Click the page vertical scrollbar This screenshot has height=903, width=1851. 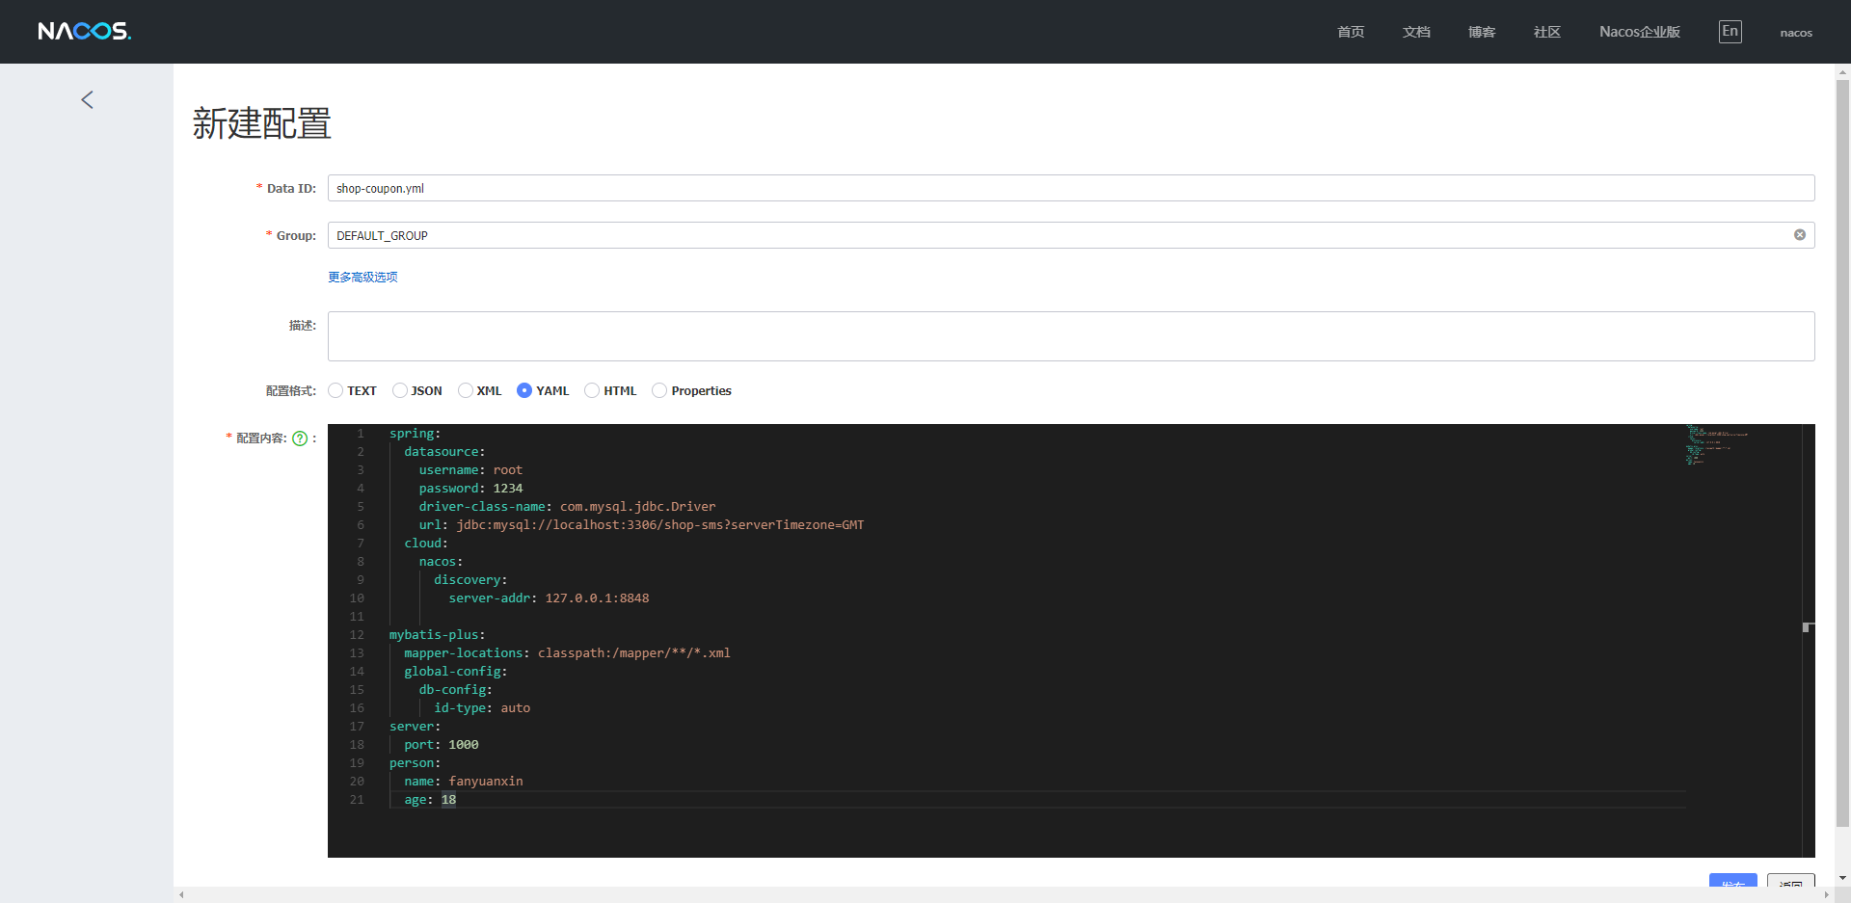tap(1842, 453)
